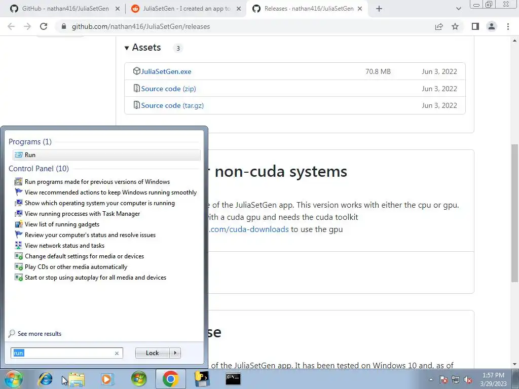
Task: Open the Action Center flag tray icon
Action: click(x=443, y=379)
